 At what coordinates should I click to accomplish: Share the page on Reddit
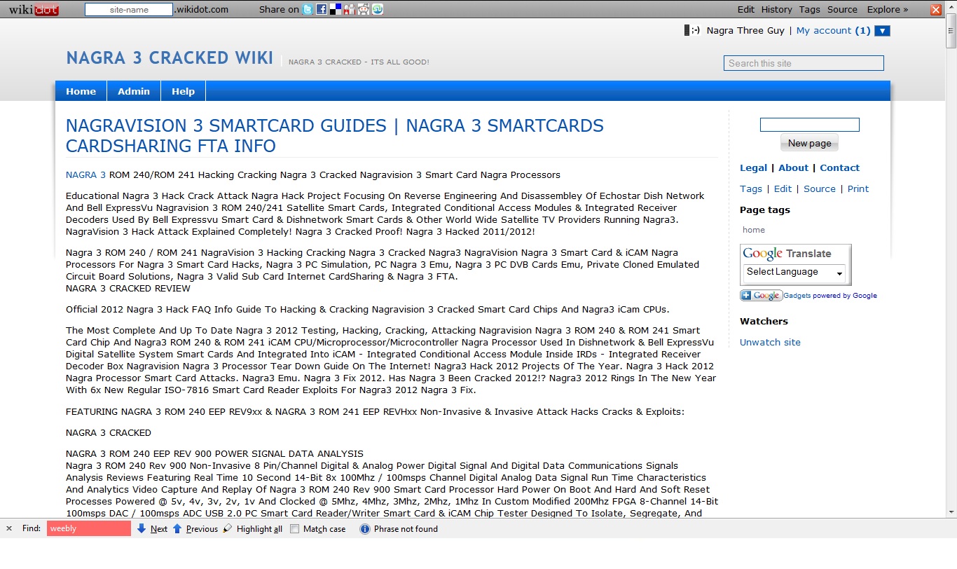click(364, 10)
